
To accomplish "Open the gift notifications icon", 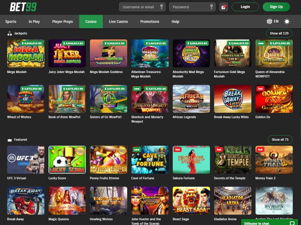I will (x=223, y=7).
